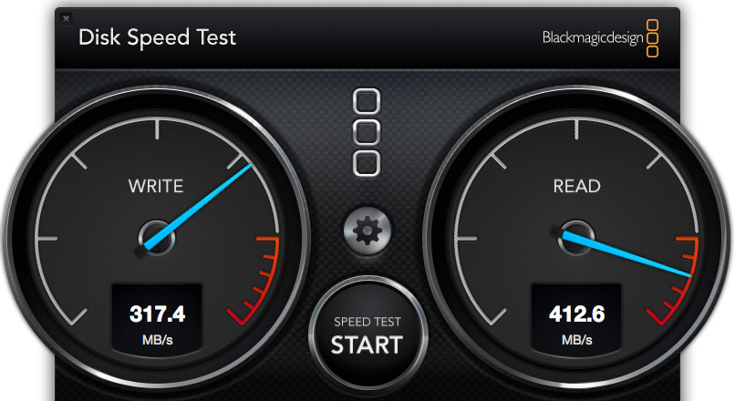This screenshot has height=401, width=735.
Task: Click the Disk Speed Test title
Action: 157,37
